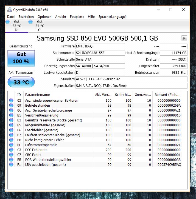Minimize the CrystalDiskInfo window
The image size is (196, 199).
coord(158,10)
